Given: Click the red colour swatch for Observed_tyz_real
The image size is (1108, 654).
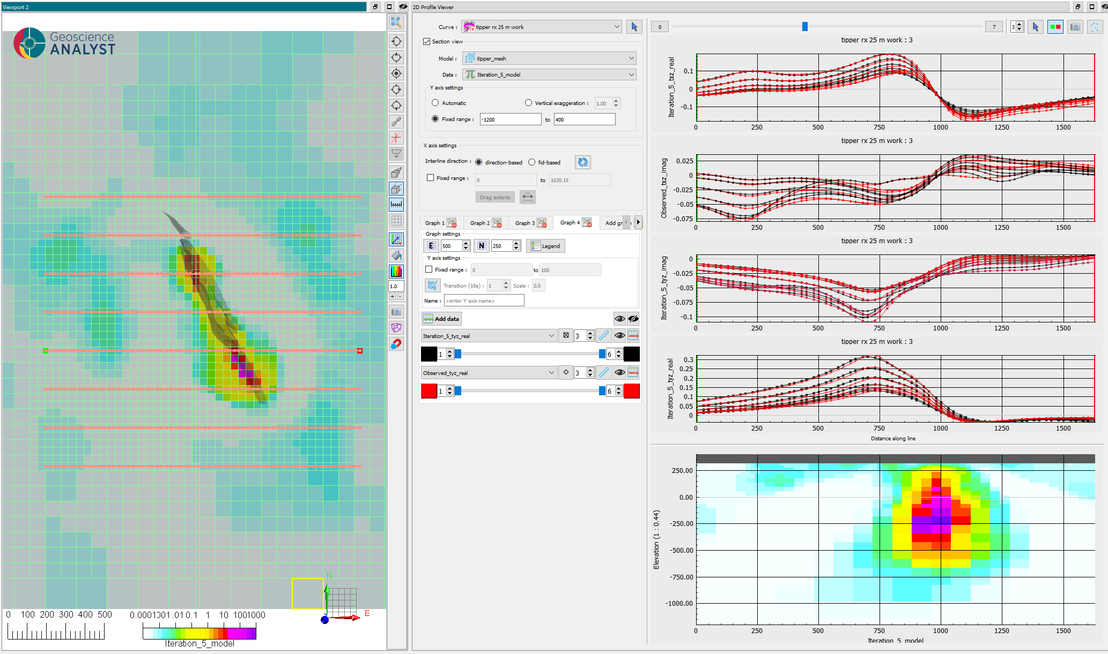Looking at the screenshot, I should point(429,391).
